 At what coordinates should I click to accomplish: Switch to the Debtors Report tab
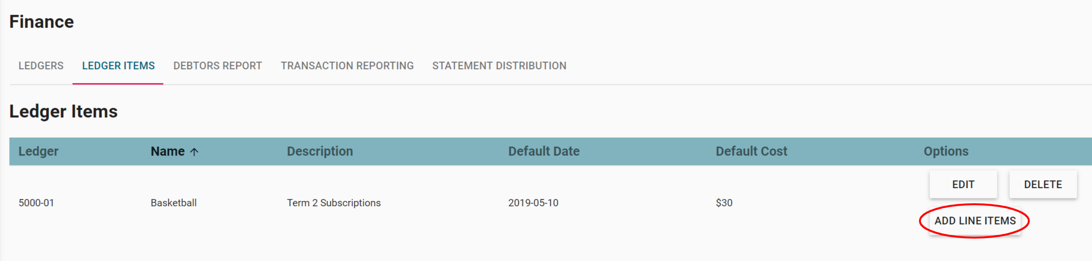pos(218,66)
